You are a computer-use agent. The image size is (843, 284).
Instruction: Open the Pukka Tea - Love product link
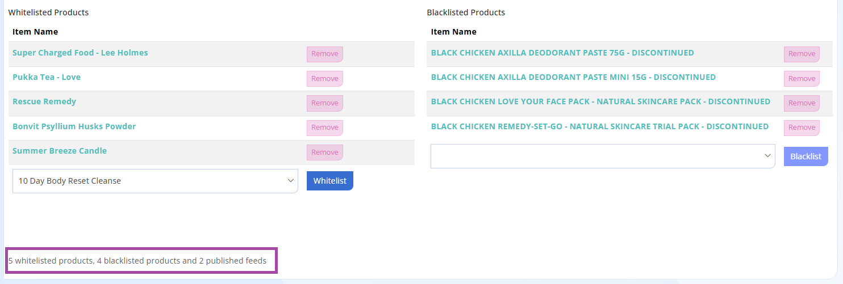coord(47,77)
